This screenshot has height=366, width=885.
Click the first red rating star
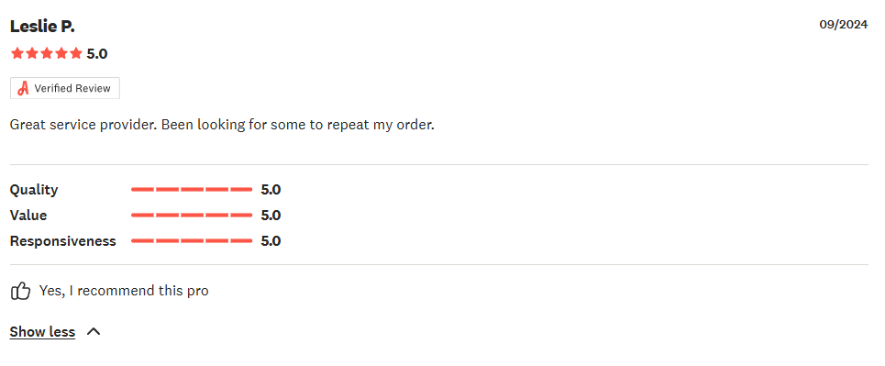(17, 53)
